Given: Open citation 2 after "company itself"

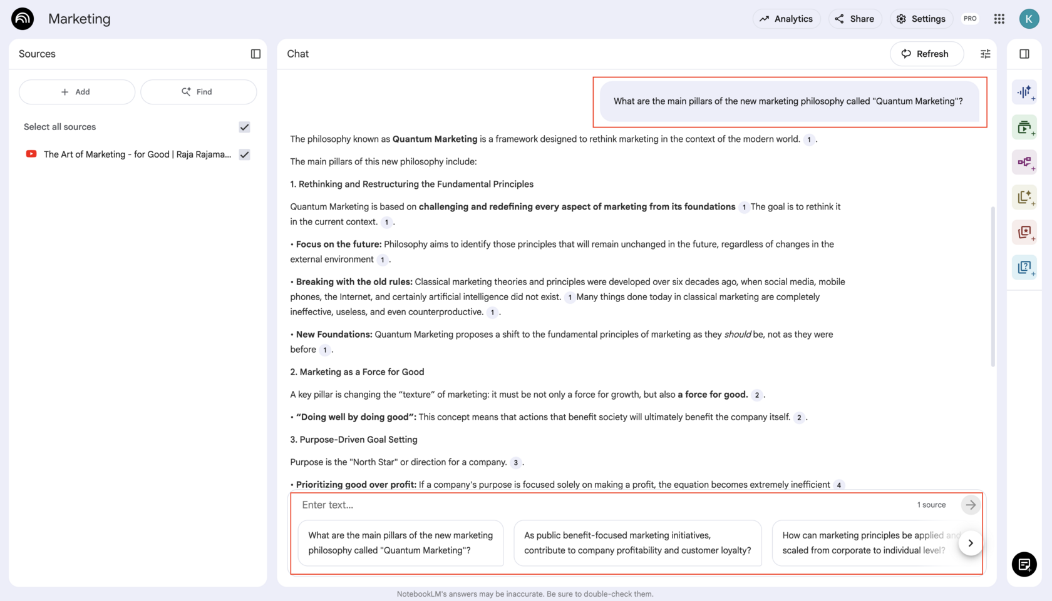Looking at the screenshot, I should point(799,417).
